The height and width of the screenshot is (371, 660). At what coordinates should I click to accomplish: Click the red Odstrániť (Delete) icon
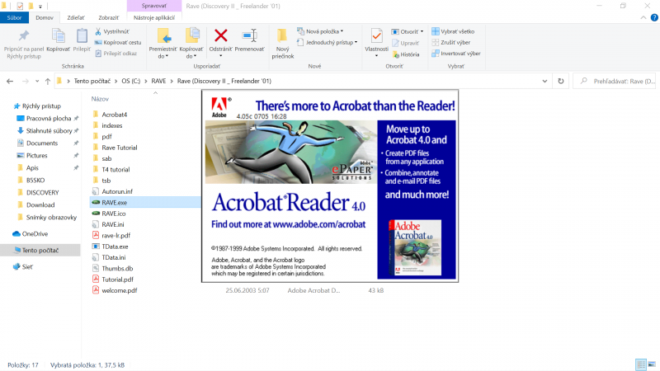coord(220,36)
